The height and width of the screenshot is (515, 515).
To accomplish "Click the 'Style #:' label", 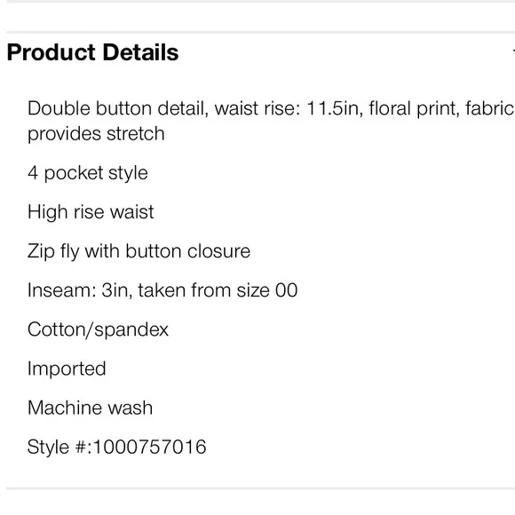I will pos(59,447).
